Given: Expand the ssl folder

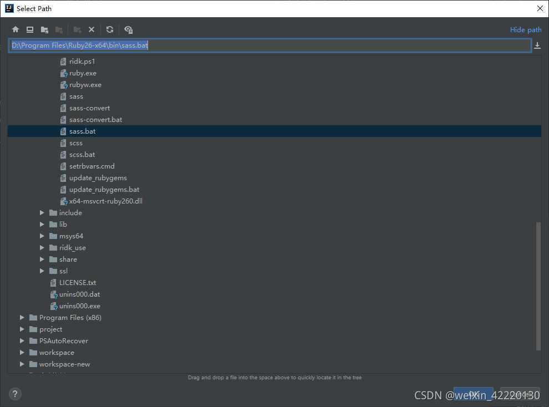Looking at the screenshot, I should (x=42, y=271).
